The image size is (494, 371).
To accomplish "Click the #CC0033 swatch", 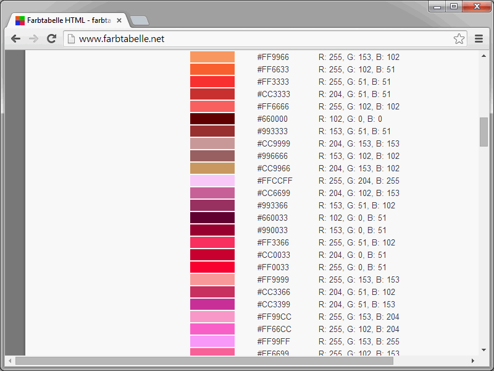I will (x=212, y=255).
